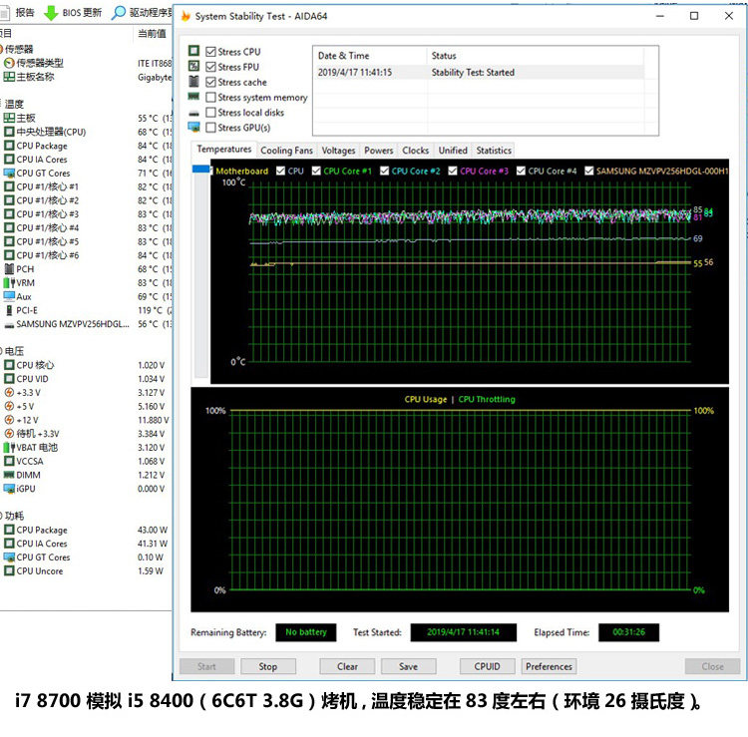The image size is (748, 737).
Task: Click the CPU chip icon beside Stress CPU
Action: pyautogui.click(x=193, y=51)
